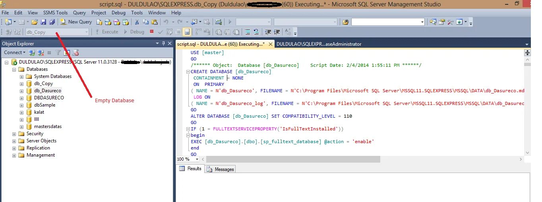Select the kalat database in tree
This screenshot has height=202, width=542.
[x=39, y=112]
